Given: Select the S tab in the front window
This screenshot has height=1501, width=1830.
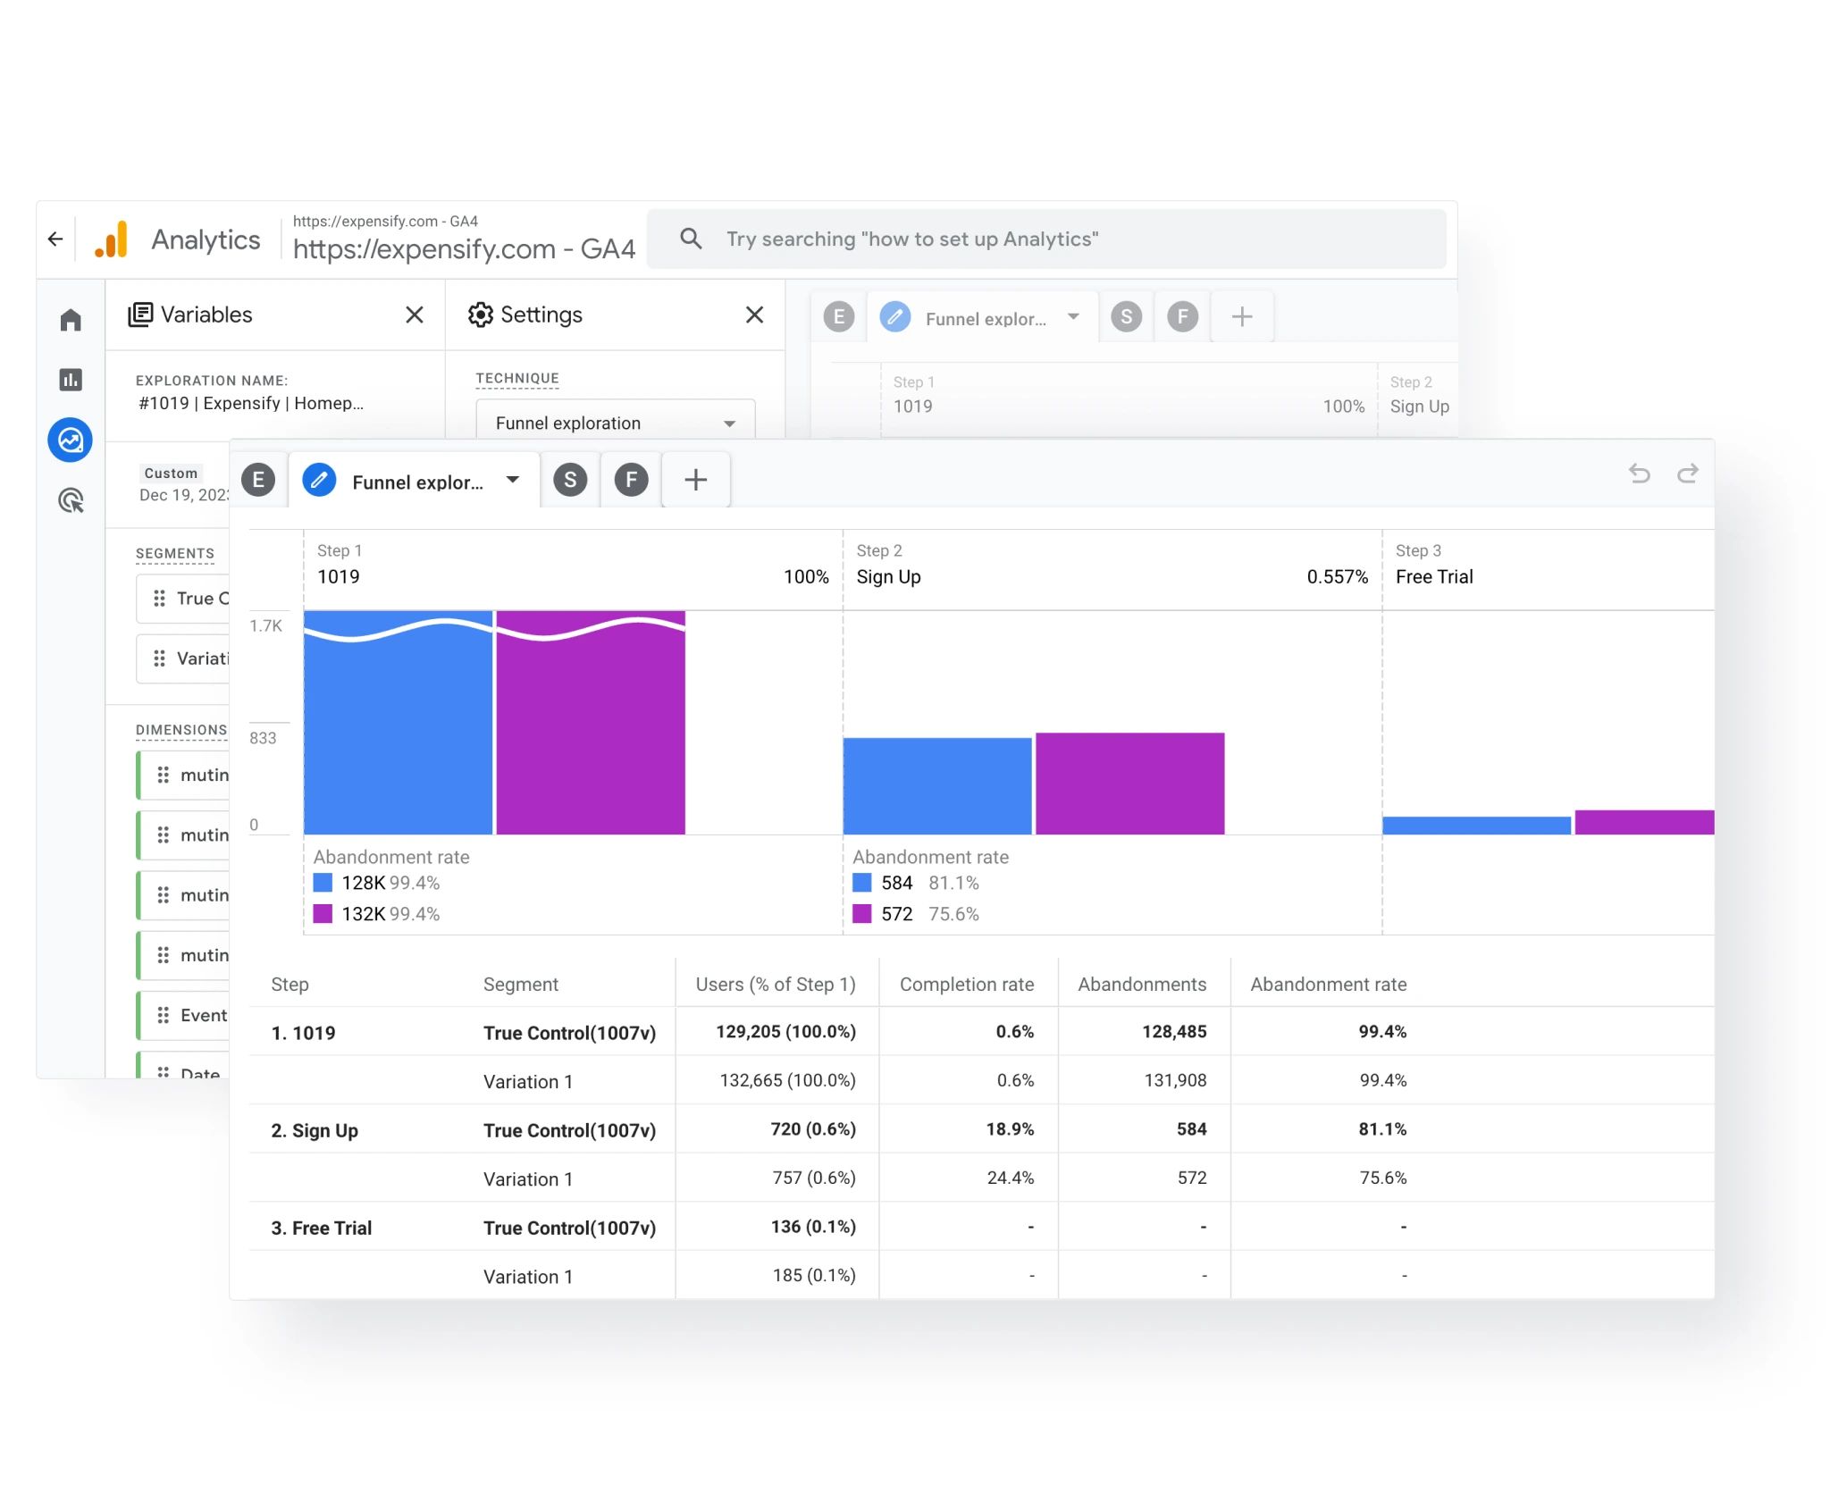Looking at the screenshot, I should (570, 480).
